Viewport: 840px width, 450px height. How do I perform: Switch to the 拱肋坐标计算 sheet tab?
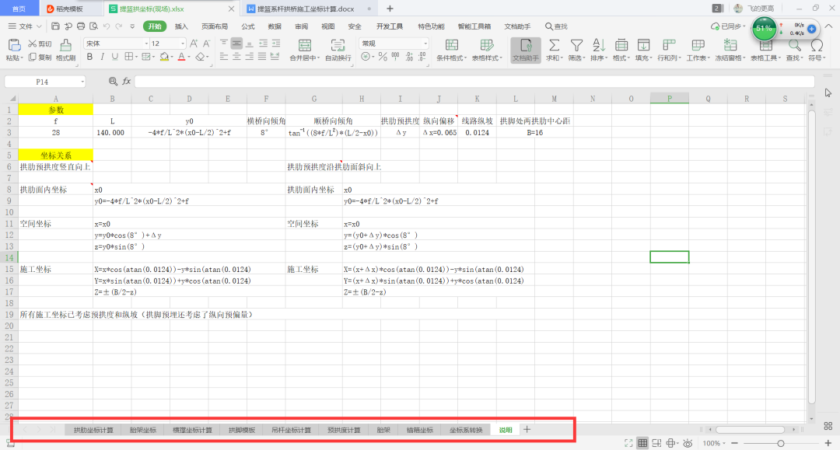coord(93,430)
